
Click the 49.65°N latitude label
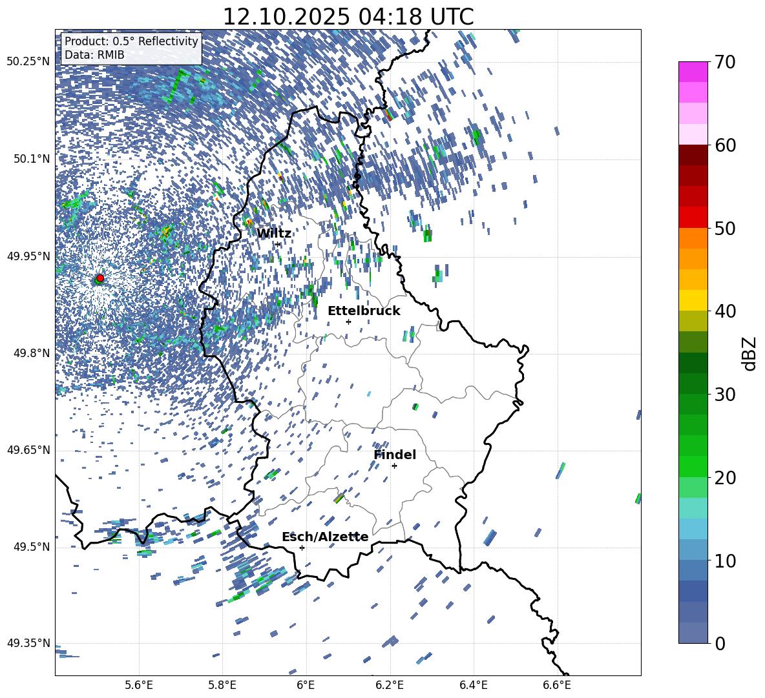coord(28,450)
